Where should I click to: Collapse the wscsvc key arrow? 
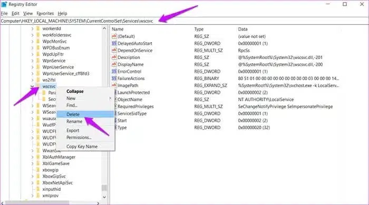click(32, 86)
